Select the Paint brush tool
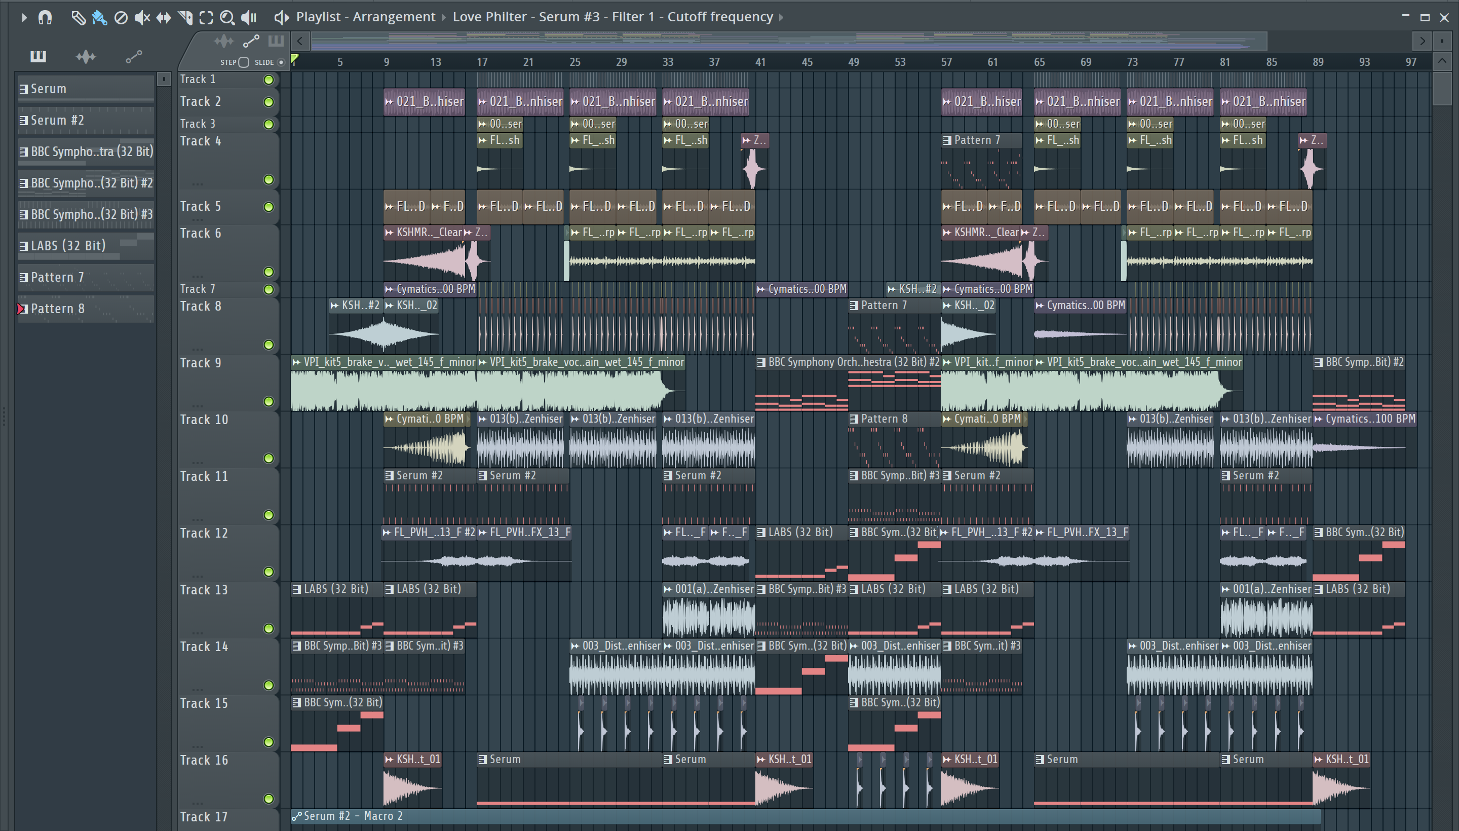This screenshot has width=1459, height=831. click(99, 18)
